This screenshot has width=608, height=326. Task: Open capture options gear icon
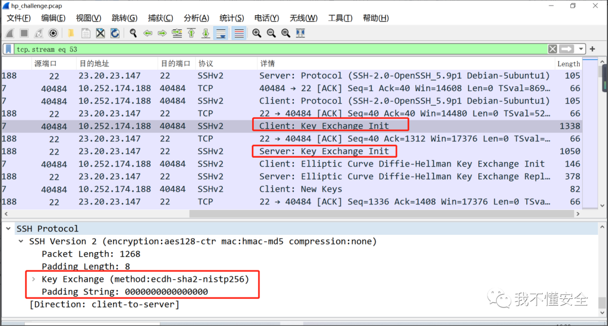click(53, 33)
